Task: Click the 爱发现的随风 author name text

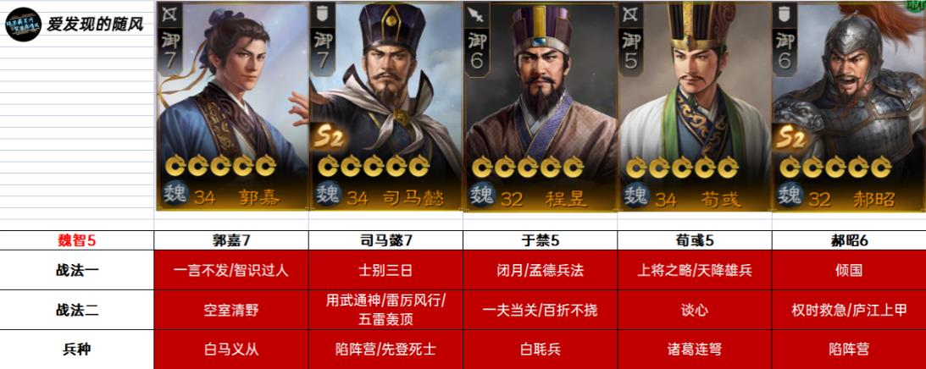Action: point(95,25)
